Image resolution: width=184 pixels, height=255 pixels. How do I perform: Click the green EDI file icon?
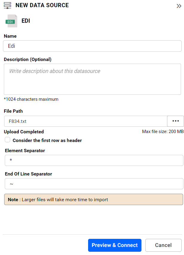coord(11,21)
